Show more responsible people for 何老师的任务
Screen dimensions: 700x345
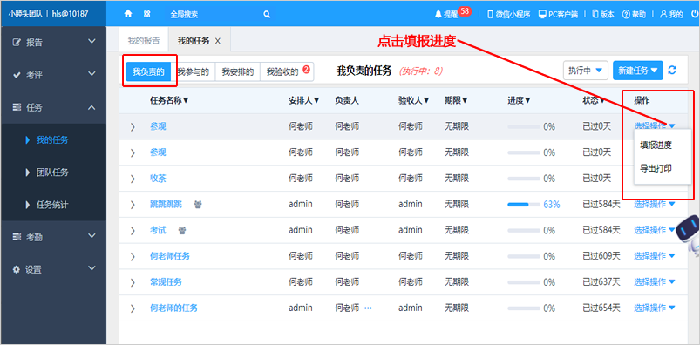pyautogui.click(x=368, y=308)
